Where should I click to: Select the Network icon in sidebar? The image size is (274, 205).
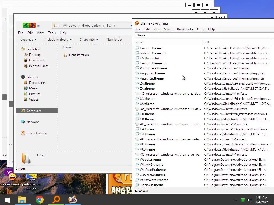point(23,122)
